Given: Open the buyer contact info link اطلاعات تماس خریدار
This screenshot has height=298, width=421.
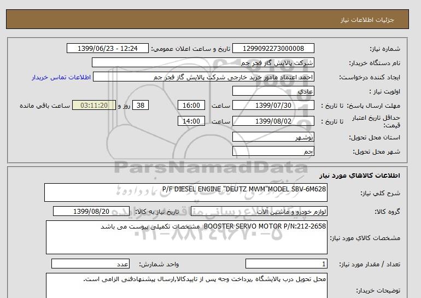Looking at the screenshot, I should pyautogui.click(x=61, y=77).
